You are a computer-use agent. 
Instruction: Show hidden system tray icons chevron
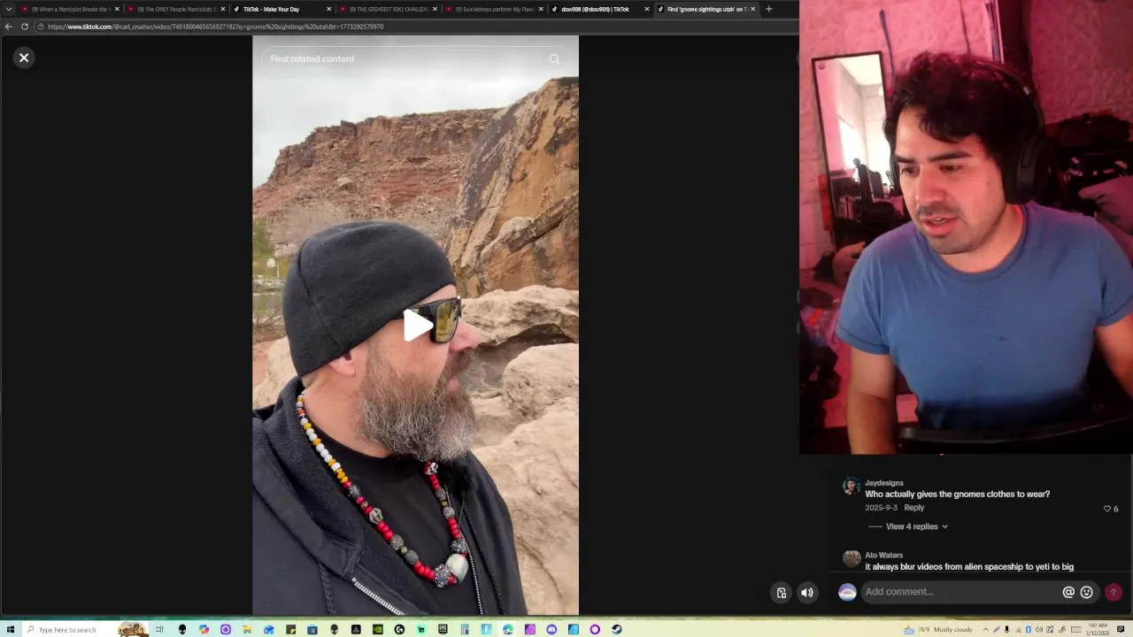985,629
